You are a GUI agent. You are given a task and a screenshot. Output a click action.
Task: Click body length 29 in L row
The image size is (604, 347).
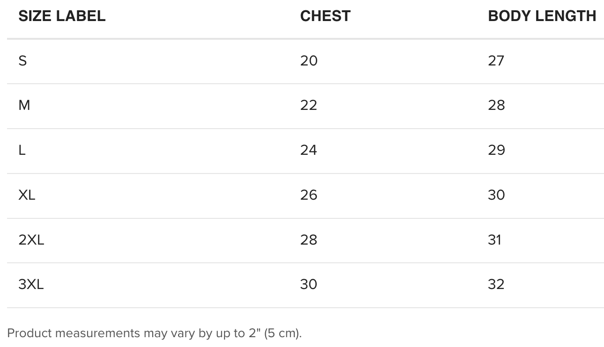[496, 150]
